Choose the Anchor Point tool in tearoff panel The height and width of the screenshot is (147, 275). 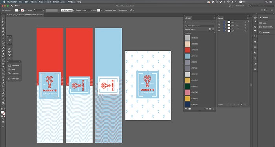(x=9, y=59)
